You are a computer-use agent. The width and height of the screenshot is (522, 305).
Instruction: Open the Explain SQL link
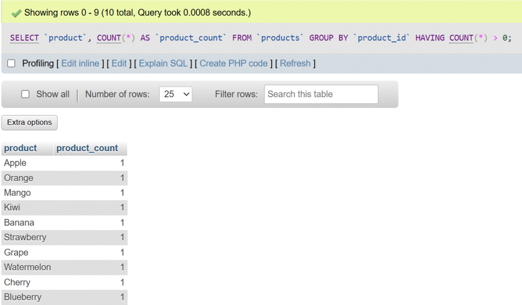pos(163,64)
